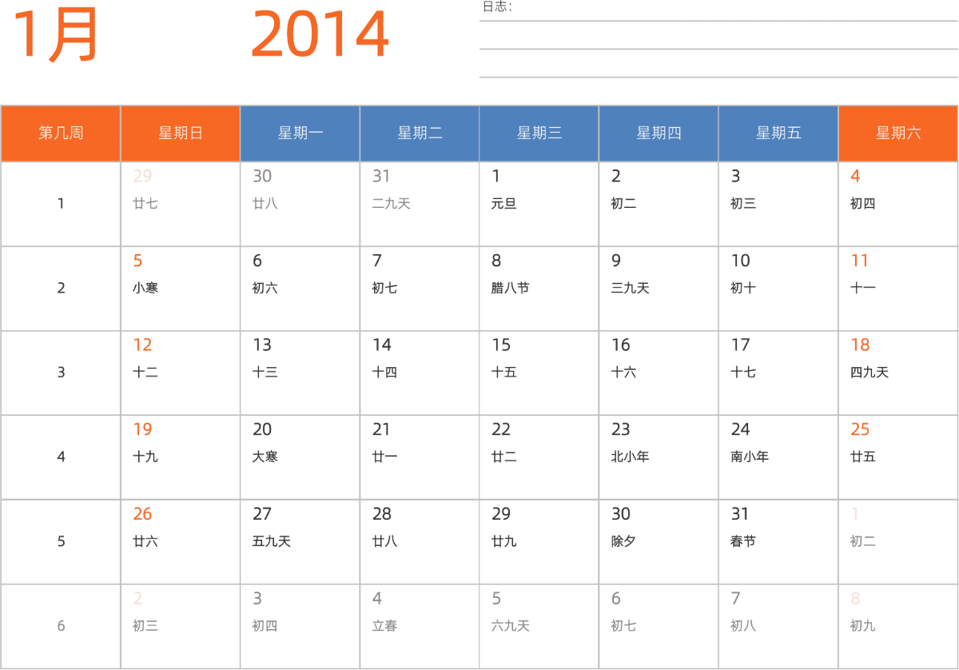This screenshot has width=959, height=670.
Task: Click week number 3 row label
Action: [61, 373]
